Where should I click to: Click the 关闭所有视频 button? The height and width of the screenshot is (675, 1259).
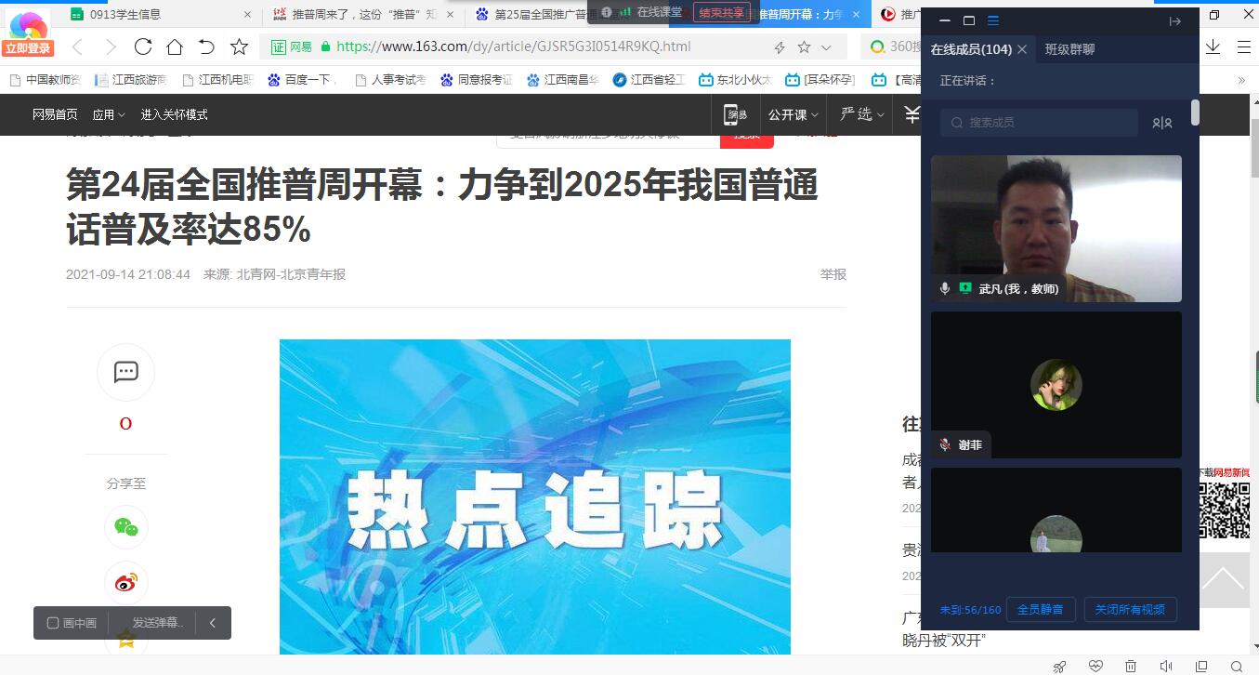[x=1130, y=610]
